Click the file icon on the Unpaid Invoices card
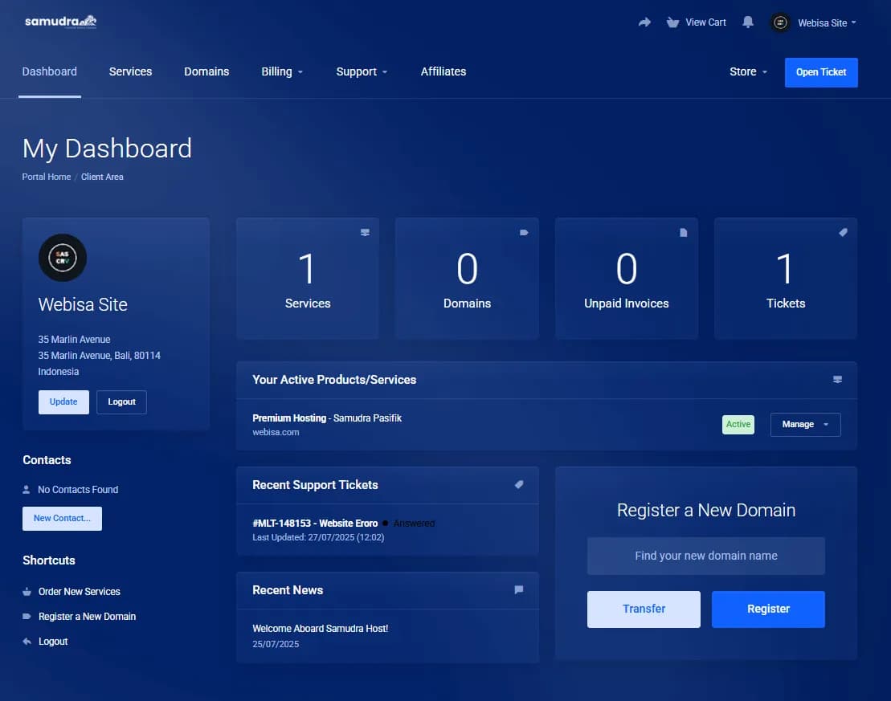 pyautogui.click(x=683, y=231)
